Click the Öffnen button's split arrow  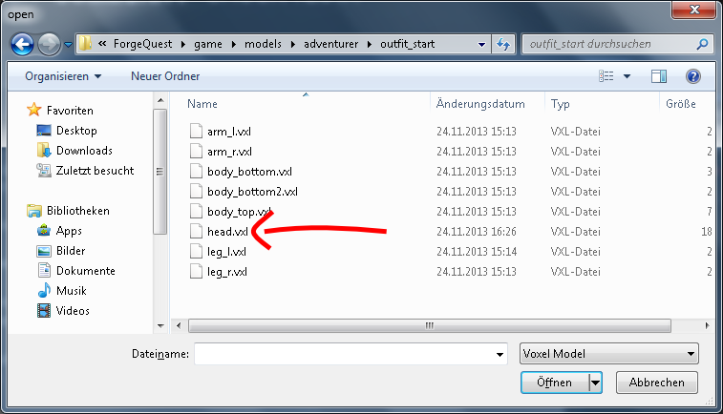pyautogui.click(x=595, y=383)
